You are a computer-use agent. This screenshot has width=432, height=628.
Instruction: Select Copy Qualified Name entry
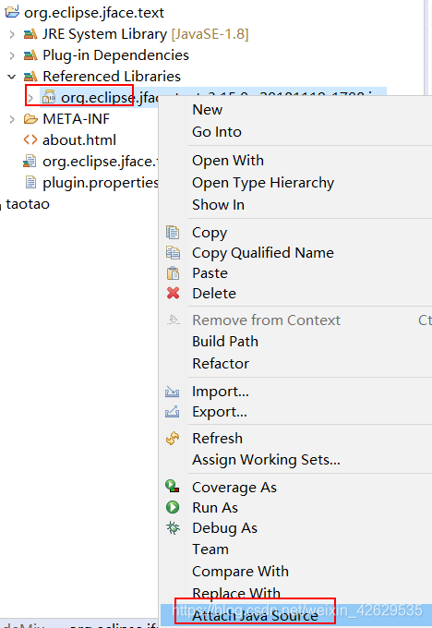click(x=263, y=253)
